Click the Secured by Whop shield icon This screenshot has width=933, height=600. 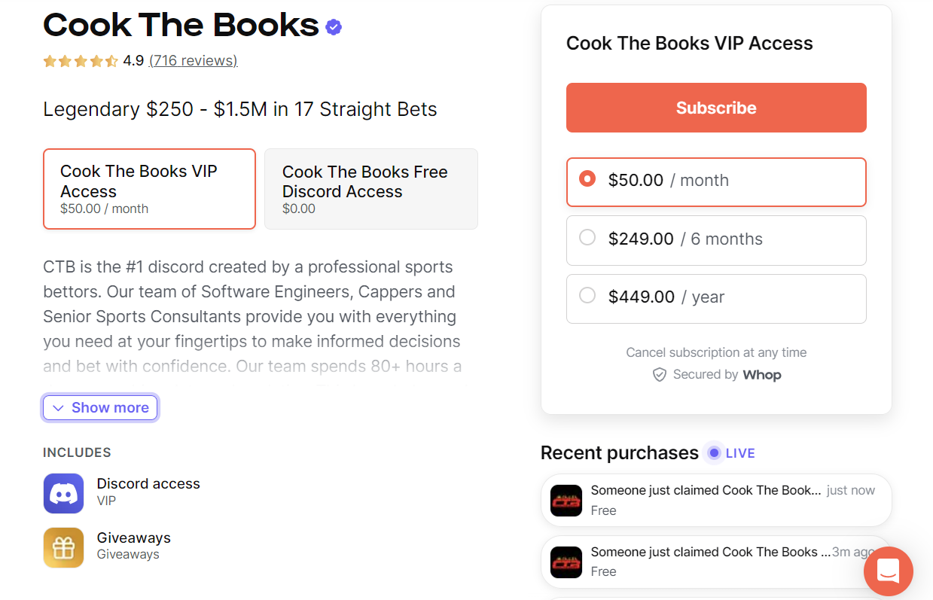(660, 375)
